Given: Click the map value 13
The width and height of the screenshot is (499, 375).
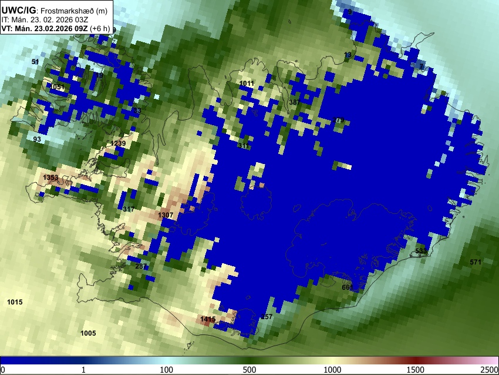Looking at the screenshot, I should coord(348,55).
